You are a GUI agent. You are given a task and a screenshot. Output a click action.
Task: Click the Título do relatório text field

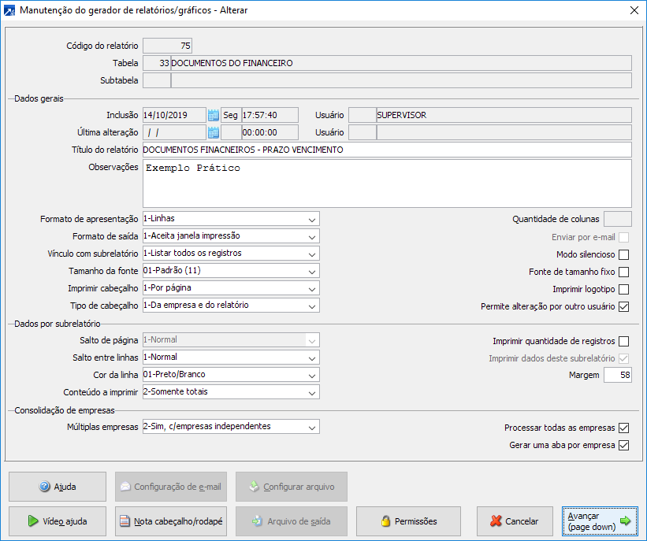[x=386, y=150]
